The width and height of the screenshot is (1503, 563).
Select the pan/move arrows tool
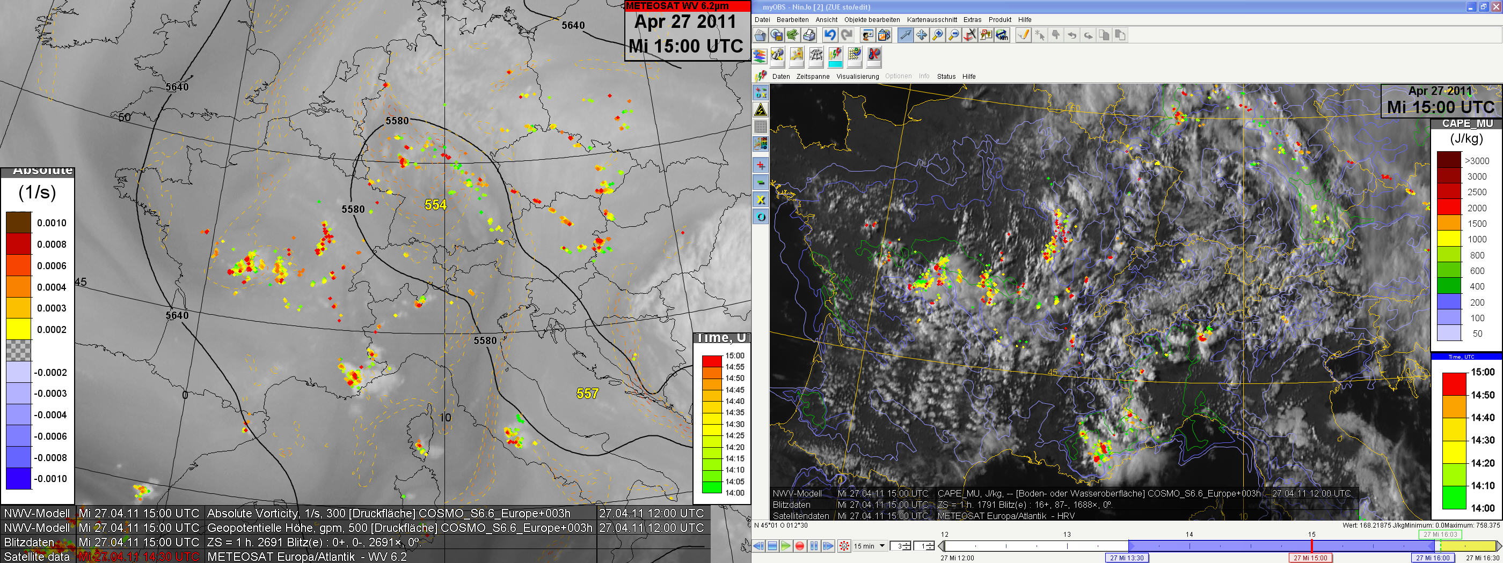921,35
